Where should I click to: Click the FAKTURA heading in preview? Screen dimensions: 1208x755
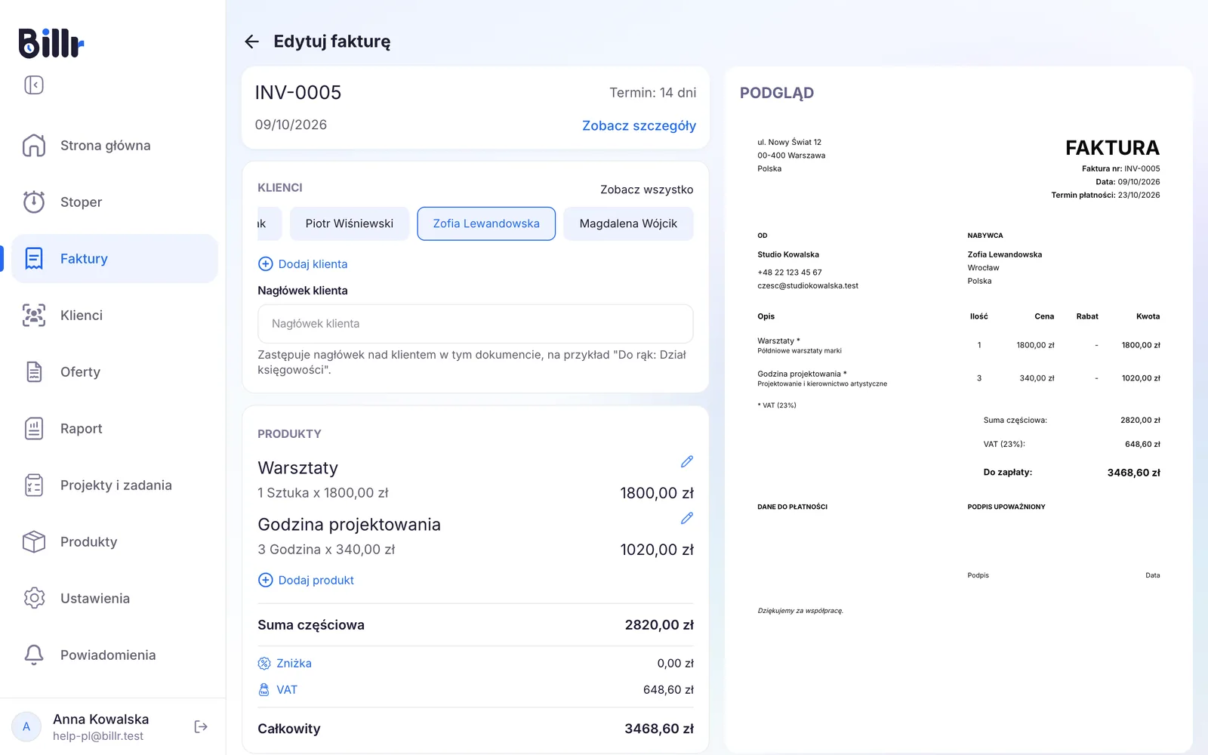[x=1112, y=148]
